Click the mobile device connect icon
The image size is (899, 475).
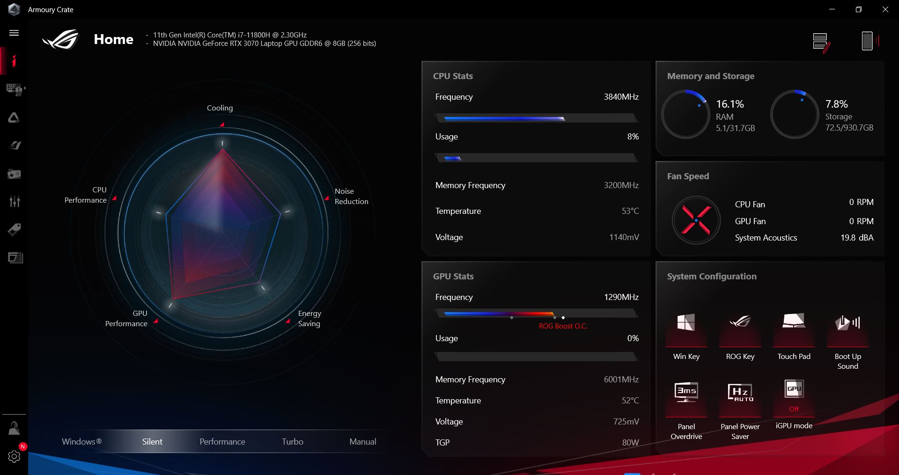coord(868,41)
